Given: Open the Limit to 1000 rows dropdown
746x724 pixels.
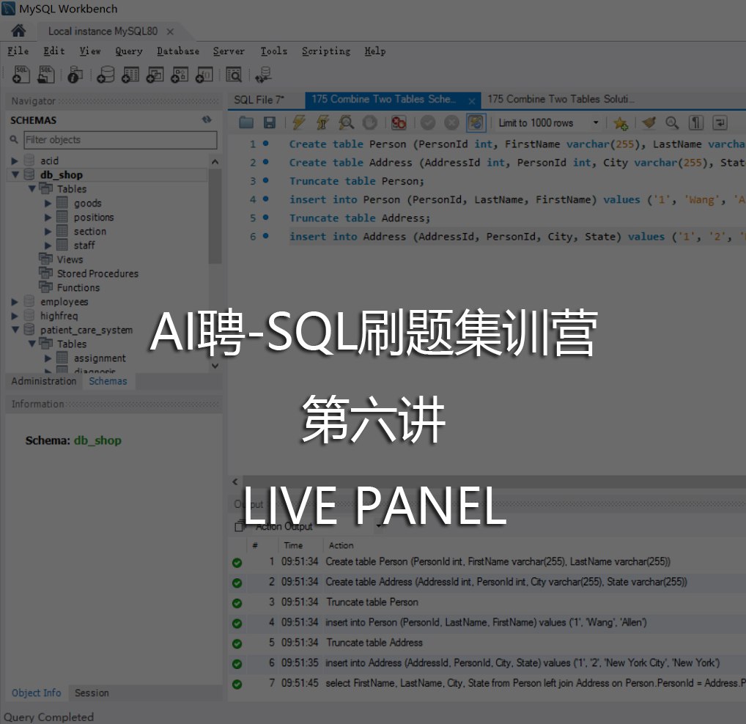Looking at the screenshot, I should tap(546, 122).
